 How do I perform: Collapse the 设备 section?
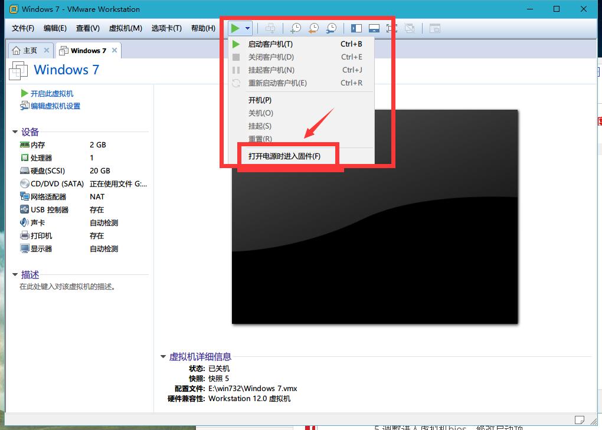pos(15,132)
